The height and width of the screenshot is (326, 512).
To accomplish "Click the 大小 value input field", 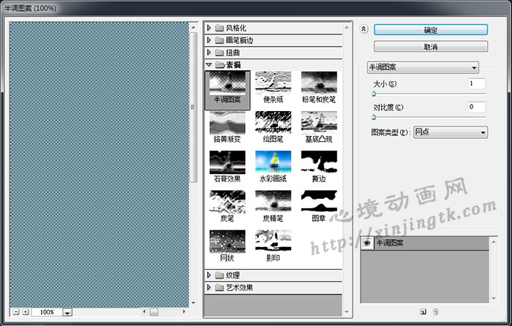I will pos(476,84).
